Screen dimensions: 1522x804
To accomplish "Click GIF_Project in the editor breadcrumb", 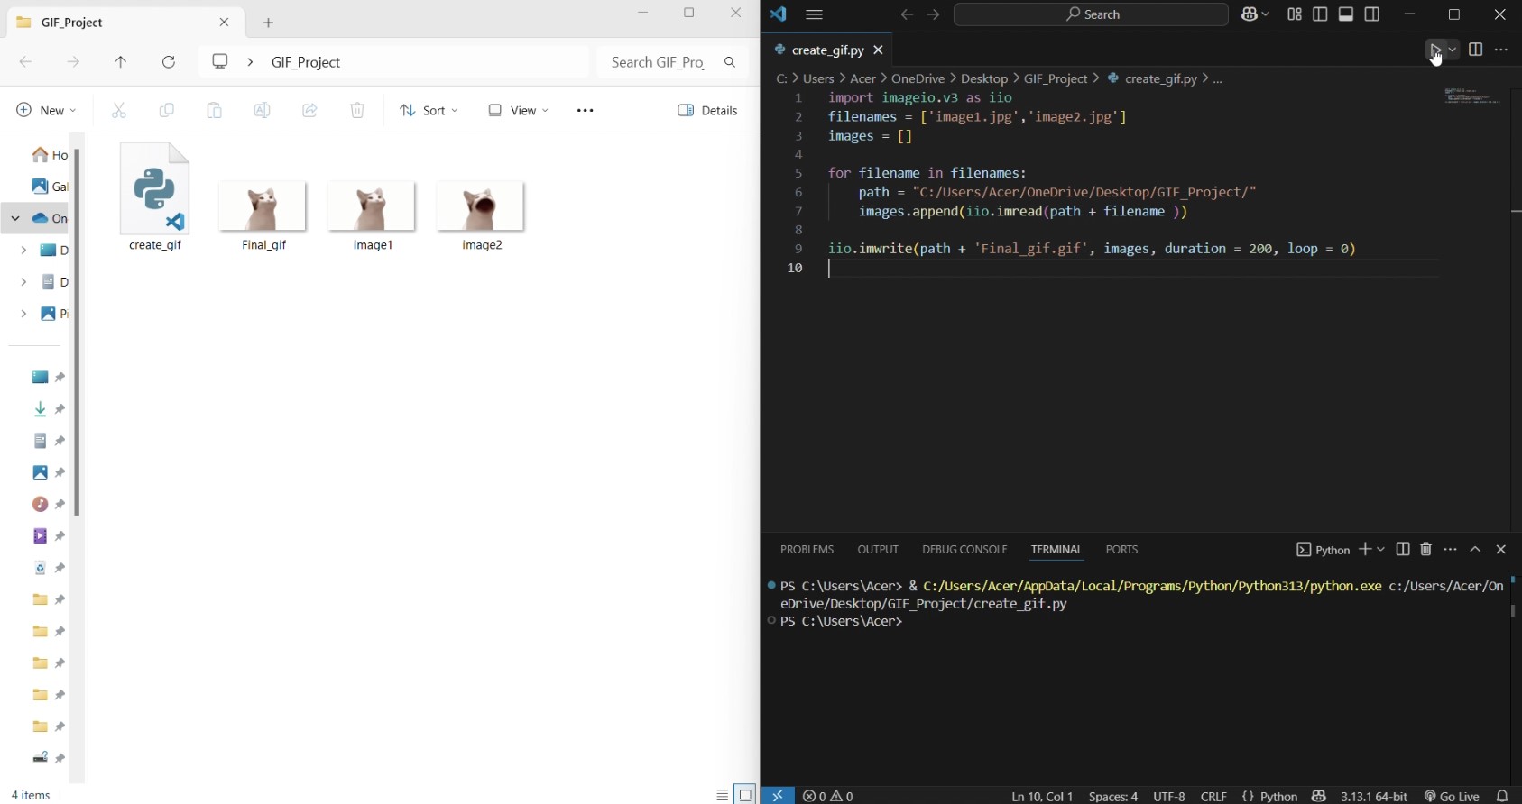I will click(x=1055, y=78).
